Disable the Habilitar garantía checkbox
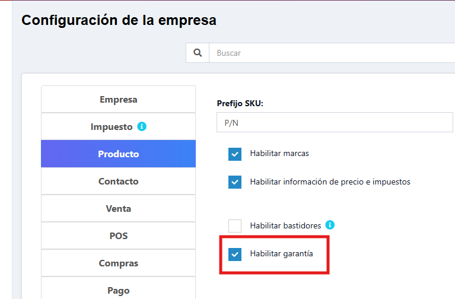The image size is (455, 299). (235, 254)
